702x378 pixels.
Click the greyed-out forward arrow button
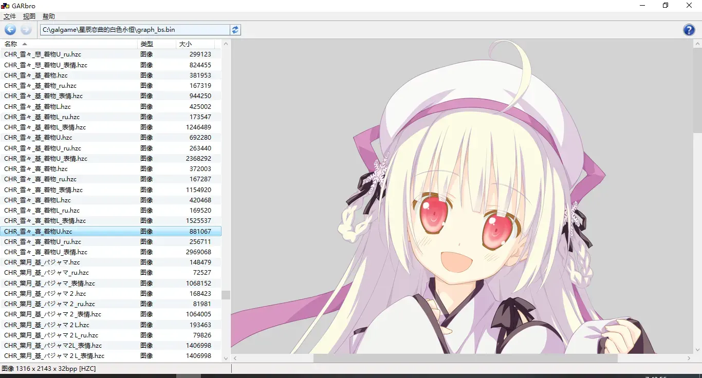pyautogui.click(x=26, y=30)
